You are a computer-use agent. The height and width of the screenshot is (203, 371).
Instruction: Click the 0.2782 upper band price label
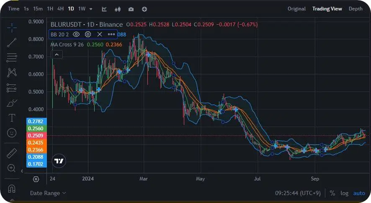36,121
